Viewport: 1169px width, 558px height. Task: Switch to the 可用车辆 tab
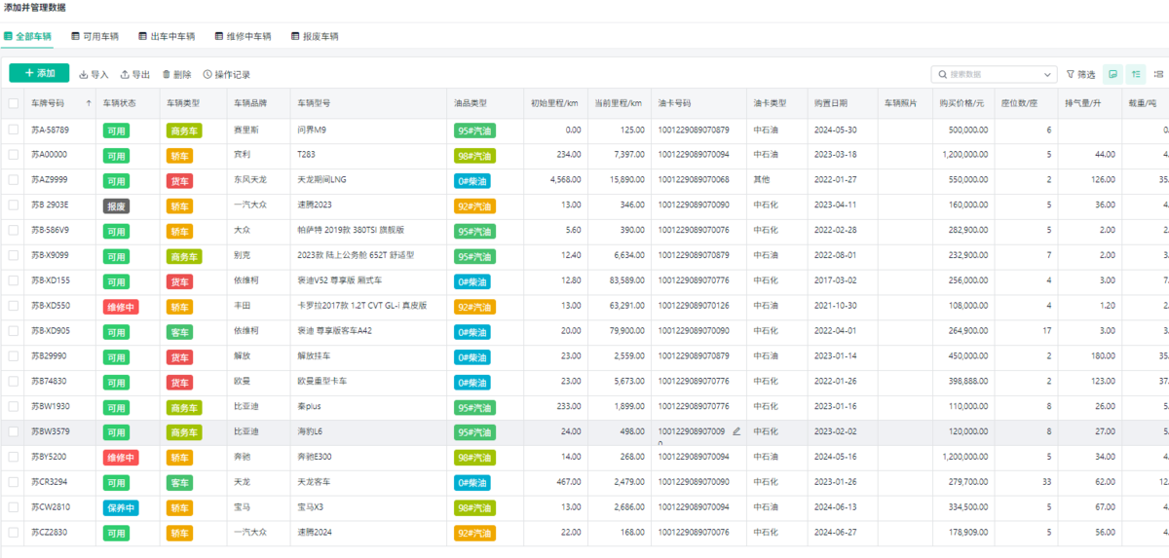(x=95, y=36)
